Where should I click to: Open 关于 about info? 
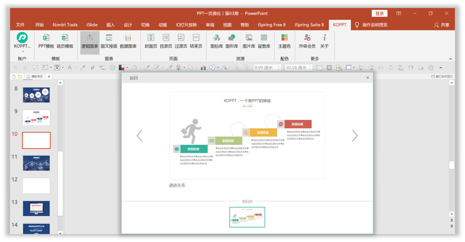click(324, 41)
